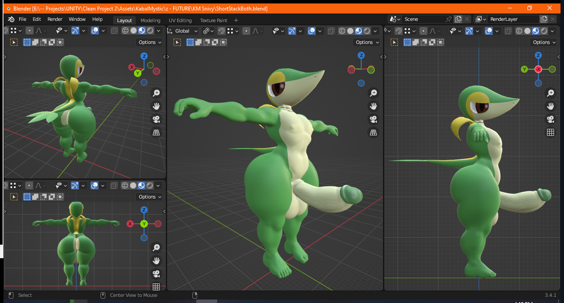This screenshot has height=303, width=564.
Task: Toggle overlays in center viewport header
Action: (x=311, y=31)
